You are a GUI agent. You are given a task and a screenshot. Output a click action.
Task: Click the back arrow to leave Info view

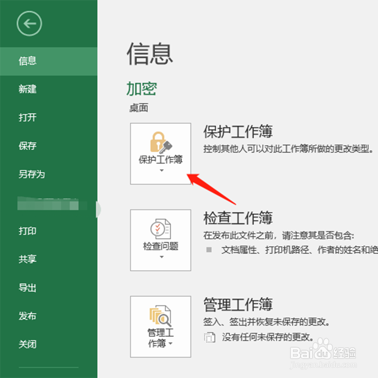[x=29, y=23]
